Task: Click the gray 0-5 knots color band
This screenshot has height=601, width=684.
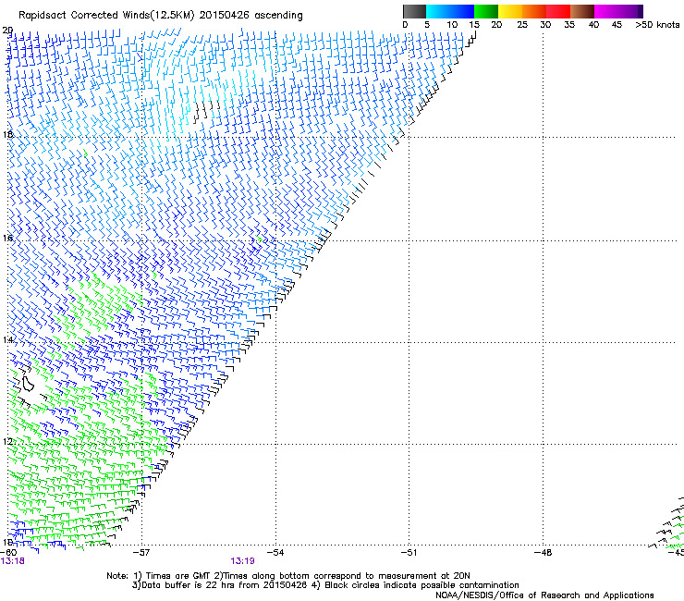Action: click(414, 11)
